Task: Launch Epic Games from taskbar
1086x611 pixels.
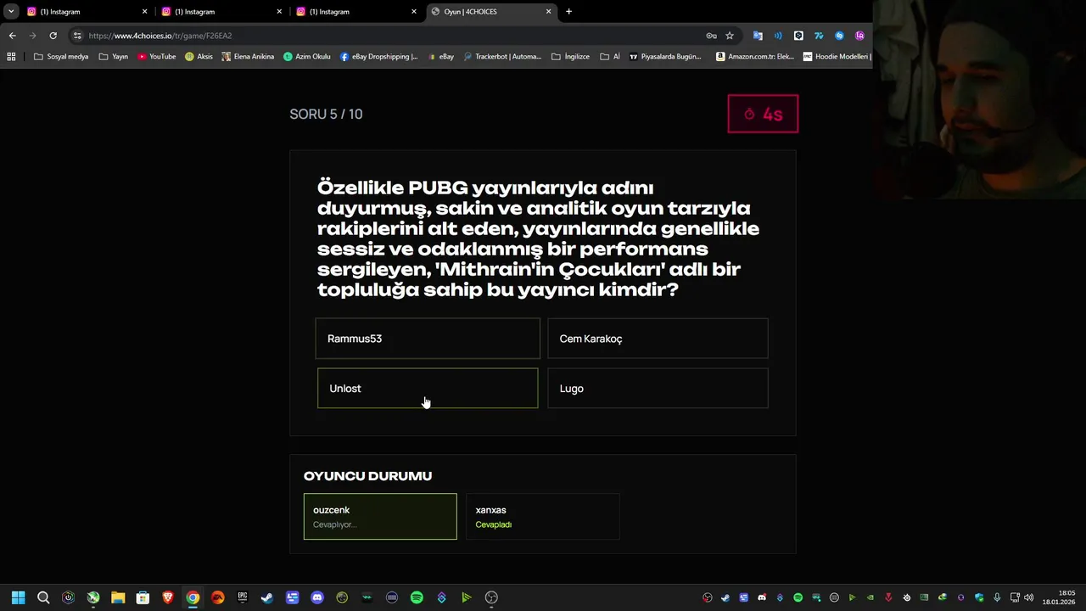Action: click(x=243, y=597)
